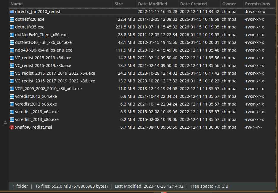
Task: Select the file name xnafx40_redist.msi
Action: [33, 127]
